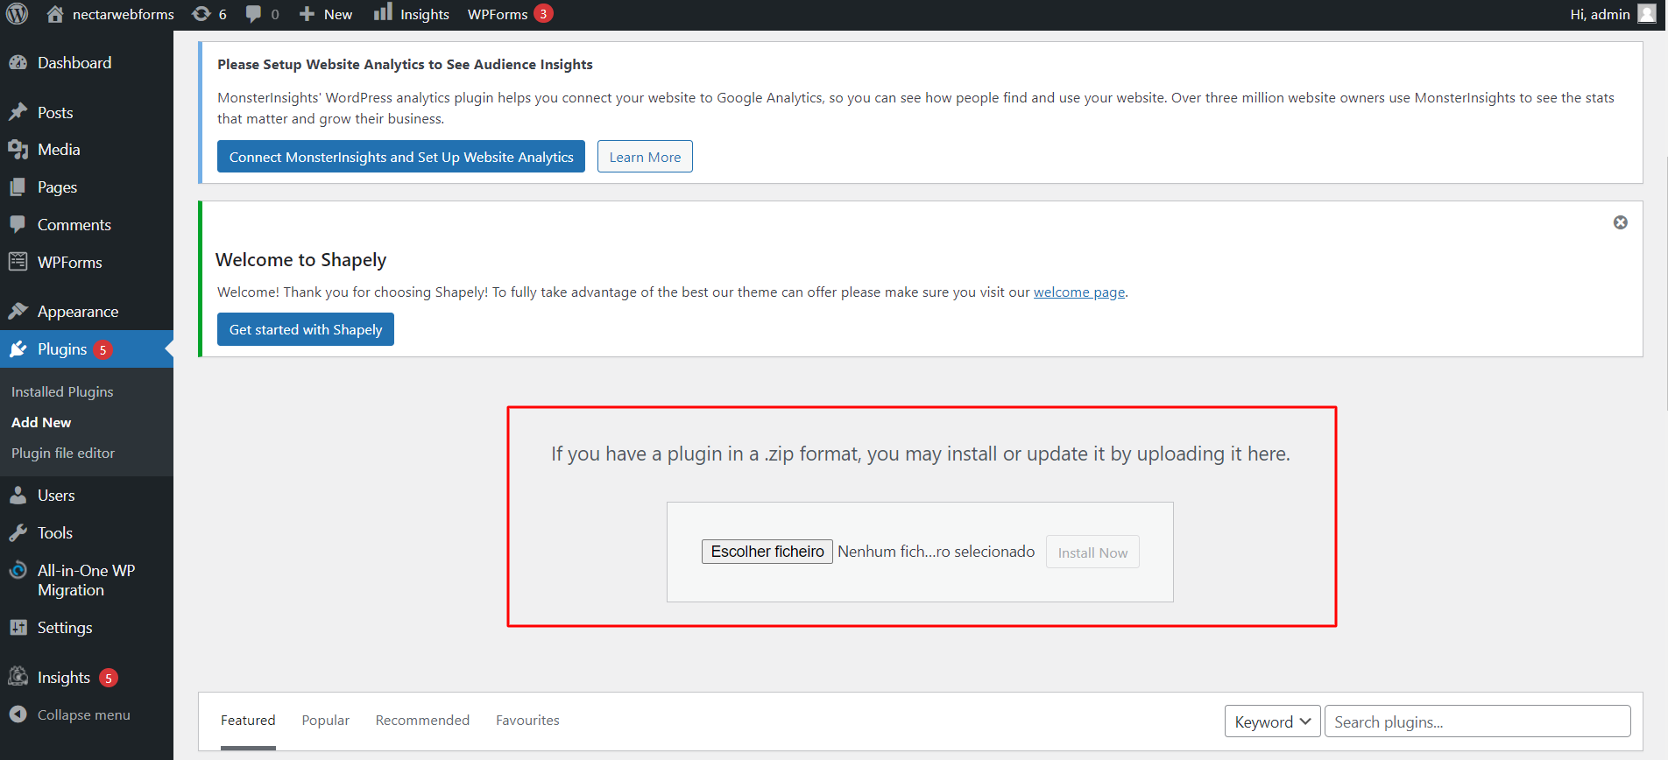This screenshot has height=760, width=1668.
Task: Click Escolher ficheiro to choose file
Action: [767, 552]
